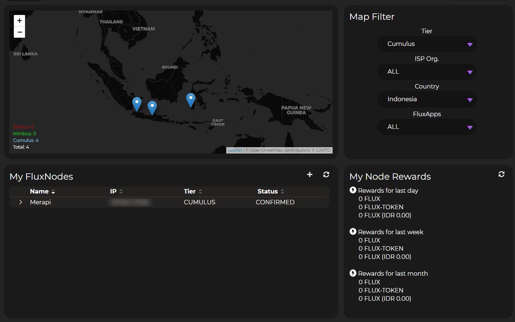Click the Total: 4 legend entry
The image size is (515, 322).
point(21,147)
